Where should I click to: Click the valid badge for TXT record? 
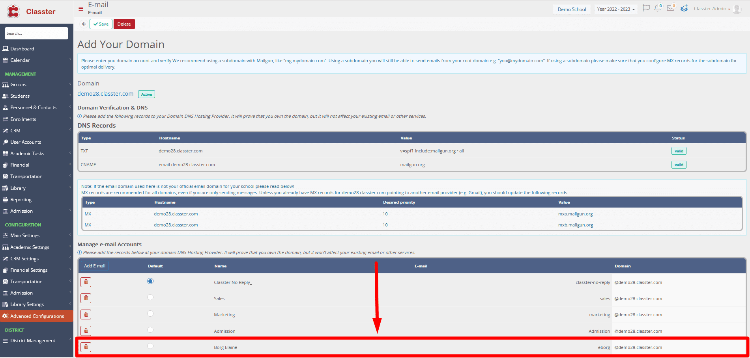point(679,151)
